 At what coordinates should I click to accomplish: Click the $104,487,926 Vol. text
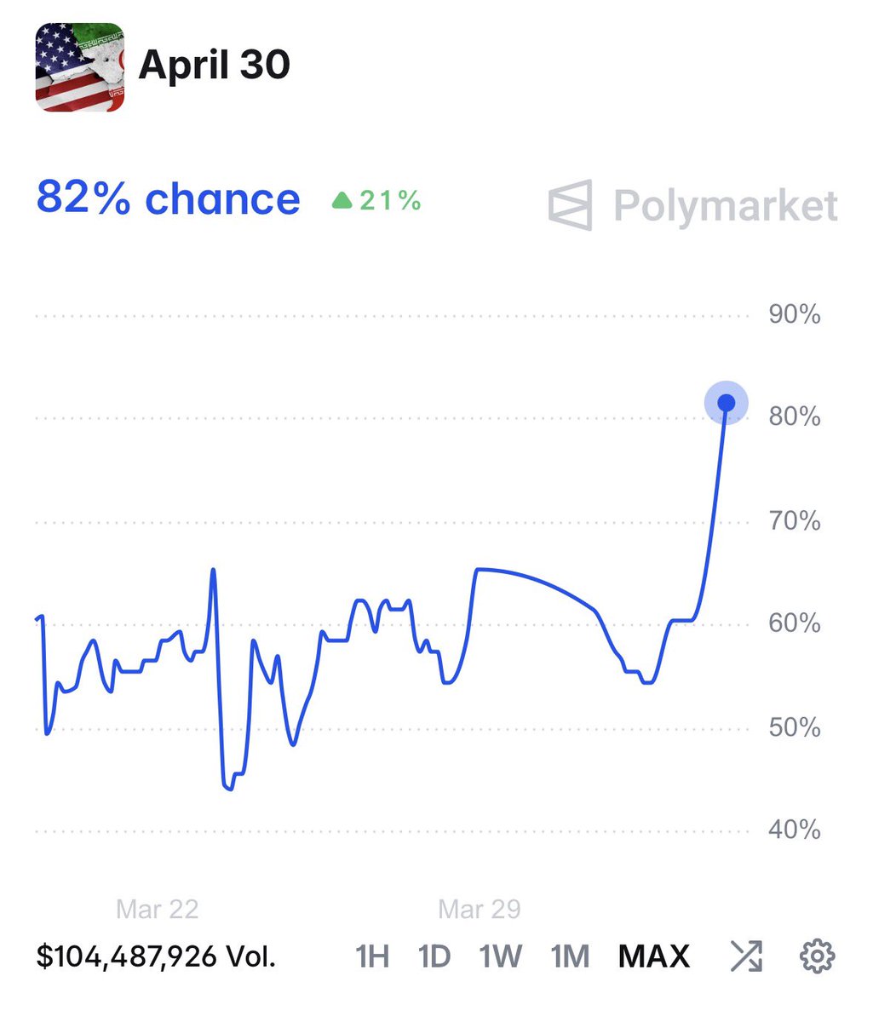tap(156, 956)
